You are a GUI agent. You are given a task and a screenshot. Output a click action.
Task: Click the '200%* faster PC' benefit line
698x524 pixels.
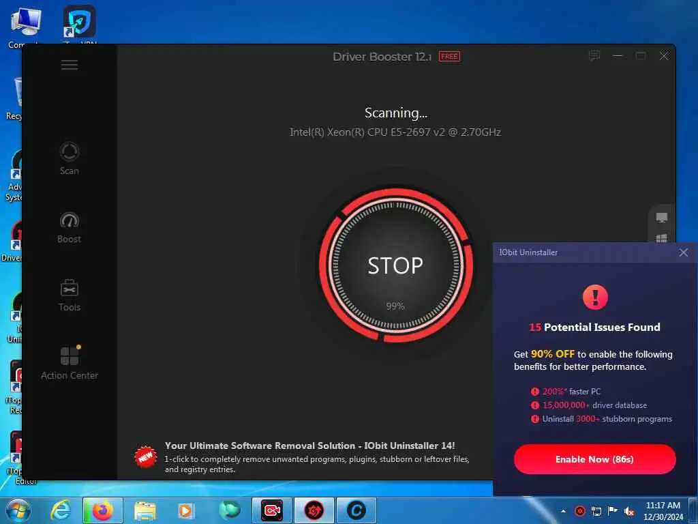click(x=566, y=392)
